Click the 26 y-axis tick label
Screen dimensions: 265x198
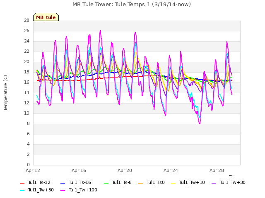point(26,31)
